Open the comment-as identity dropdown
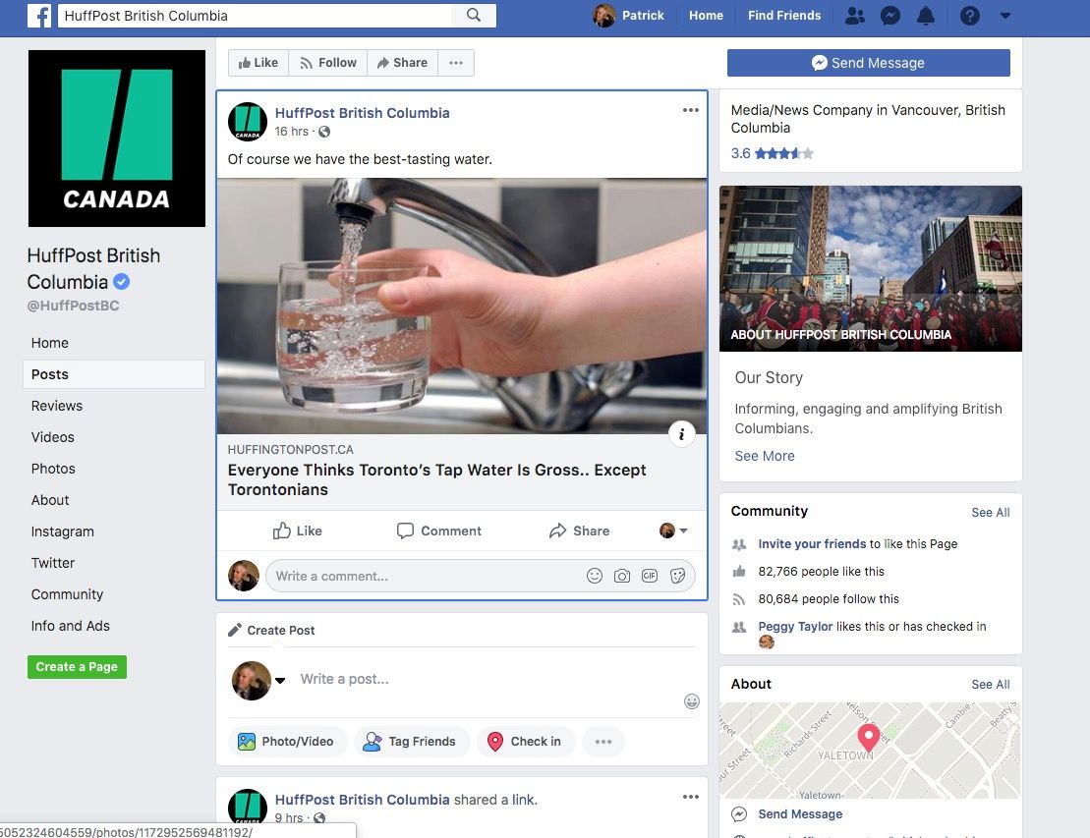Viewport: 1090px width, 838px height. pos(673,531)
